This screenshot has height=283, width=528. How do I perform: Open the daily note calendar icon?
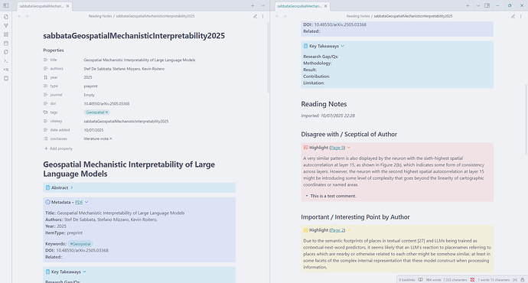pos(6,43)
